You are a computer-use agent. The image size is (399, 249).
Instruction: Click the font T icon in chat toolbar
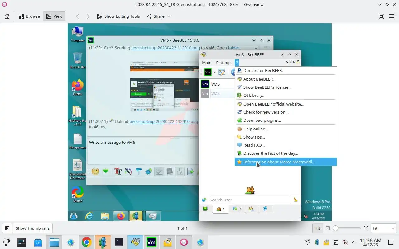[x=118, y=171]
